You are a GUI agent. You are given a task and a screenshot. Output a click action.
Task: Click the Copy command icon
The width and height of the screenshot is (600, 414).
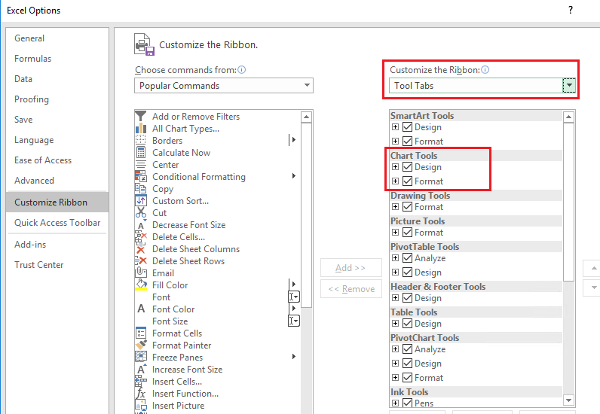[x=141, y=189]
